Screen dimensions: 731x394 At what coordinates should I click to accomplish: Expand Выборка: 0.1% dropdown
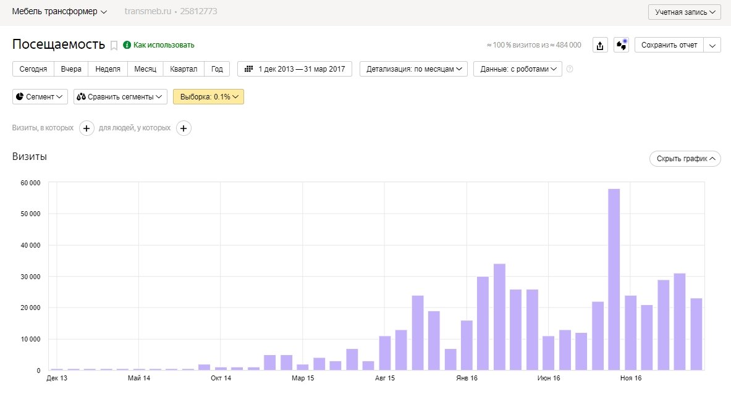pos(208,97)
